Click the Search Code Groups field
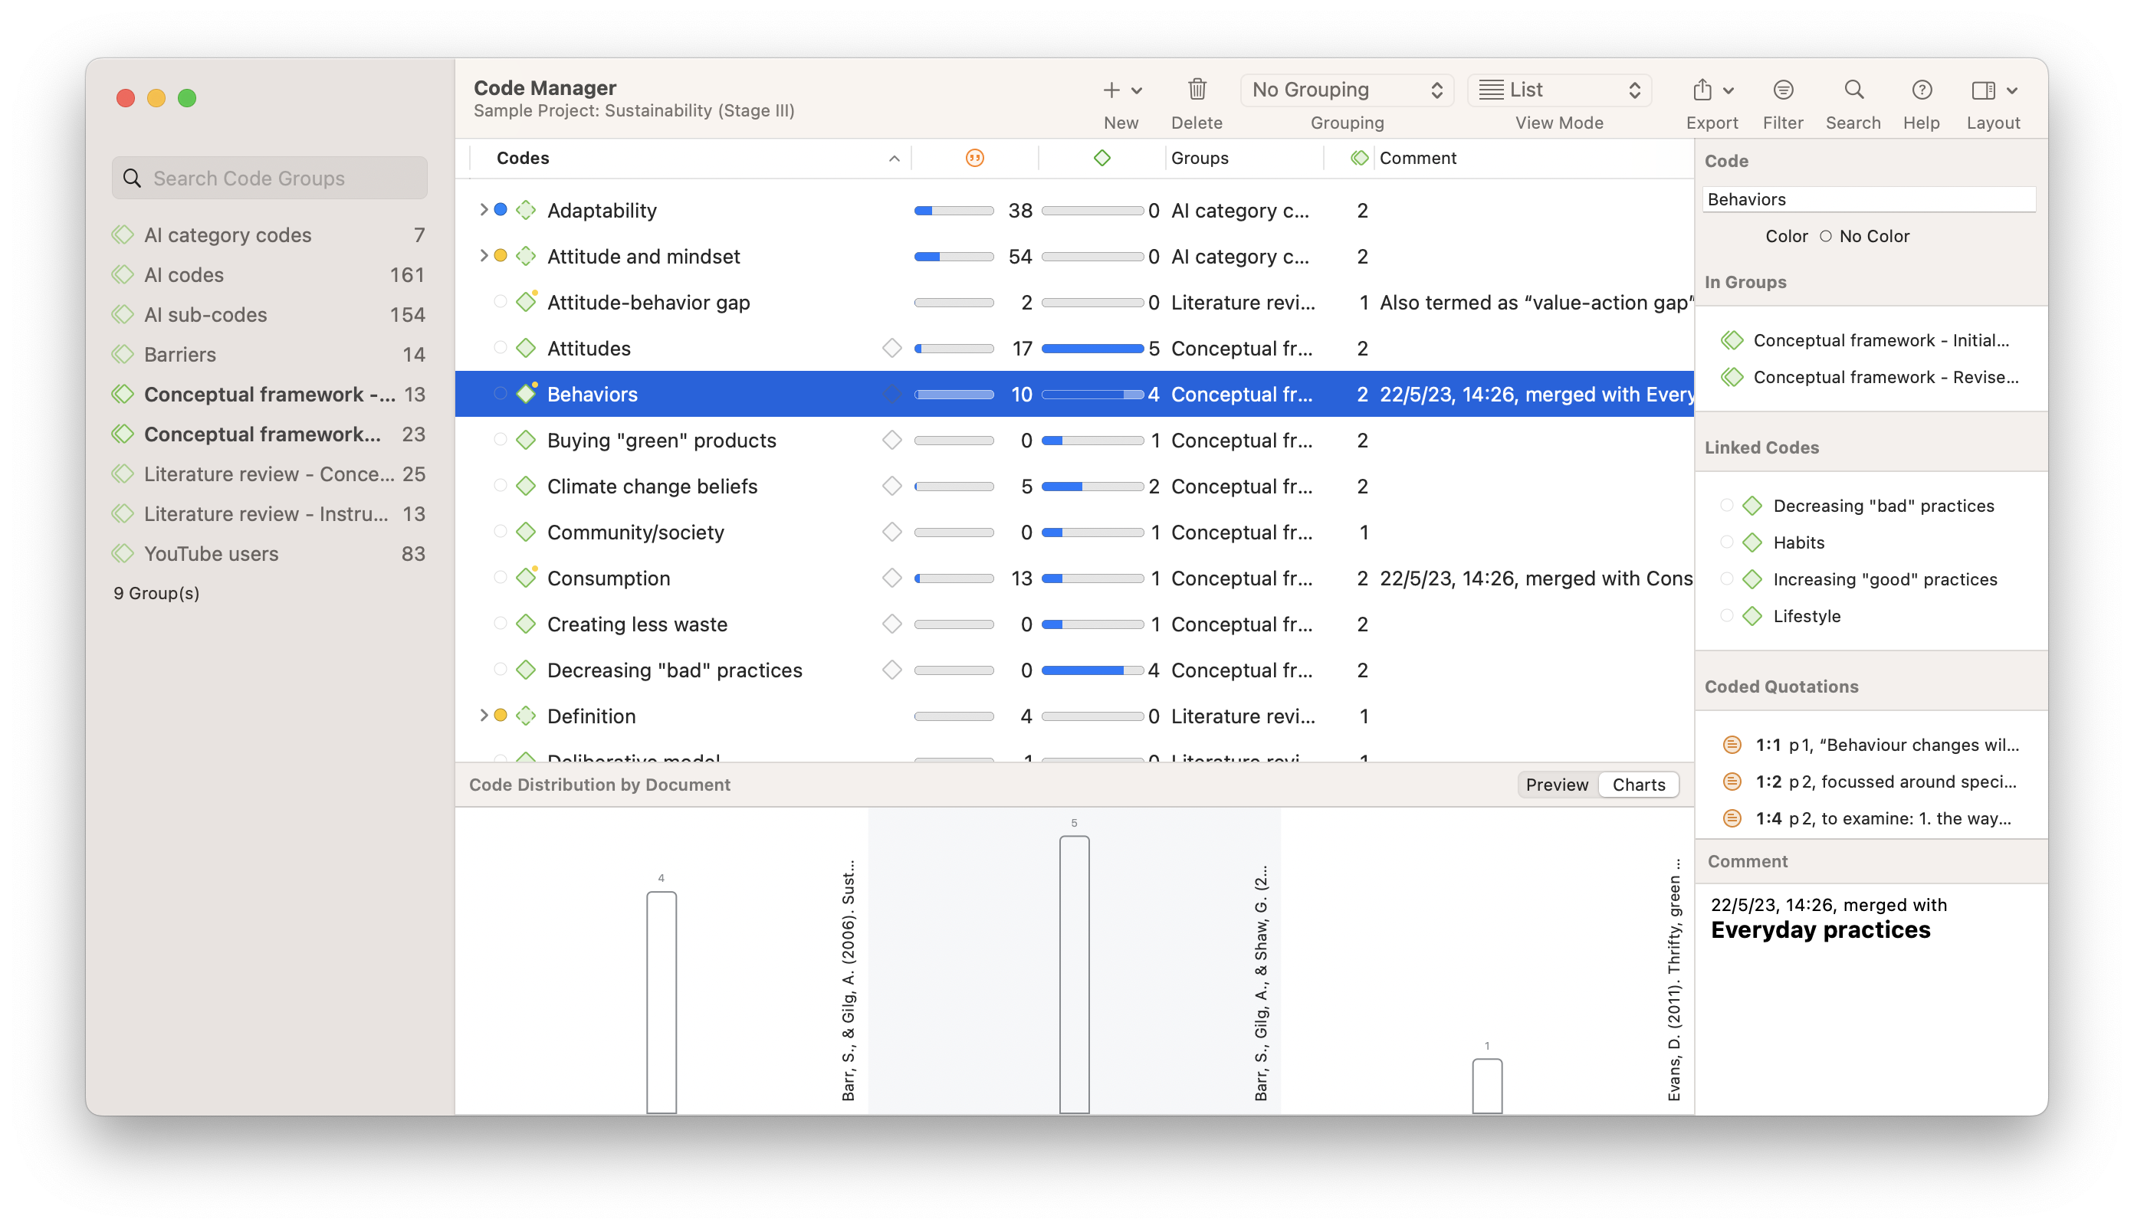The height and width of the screenshot is (1229, 2134). tap(271, 178)
